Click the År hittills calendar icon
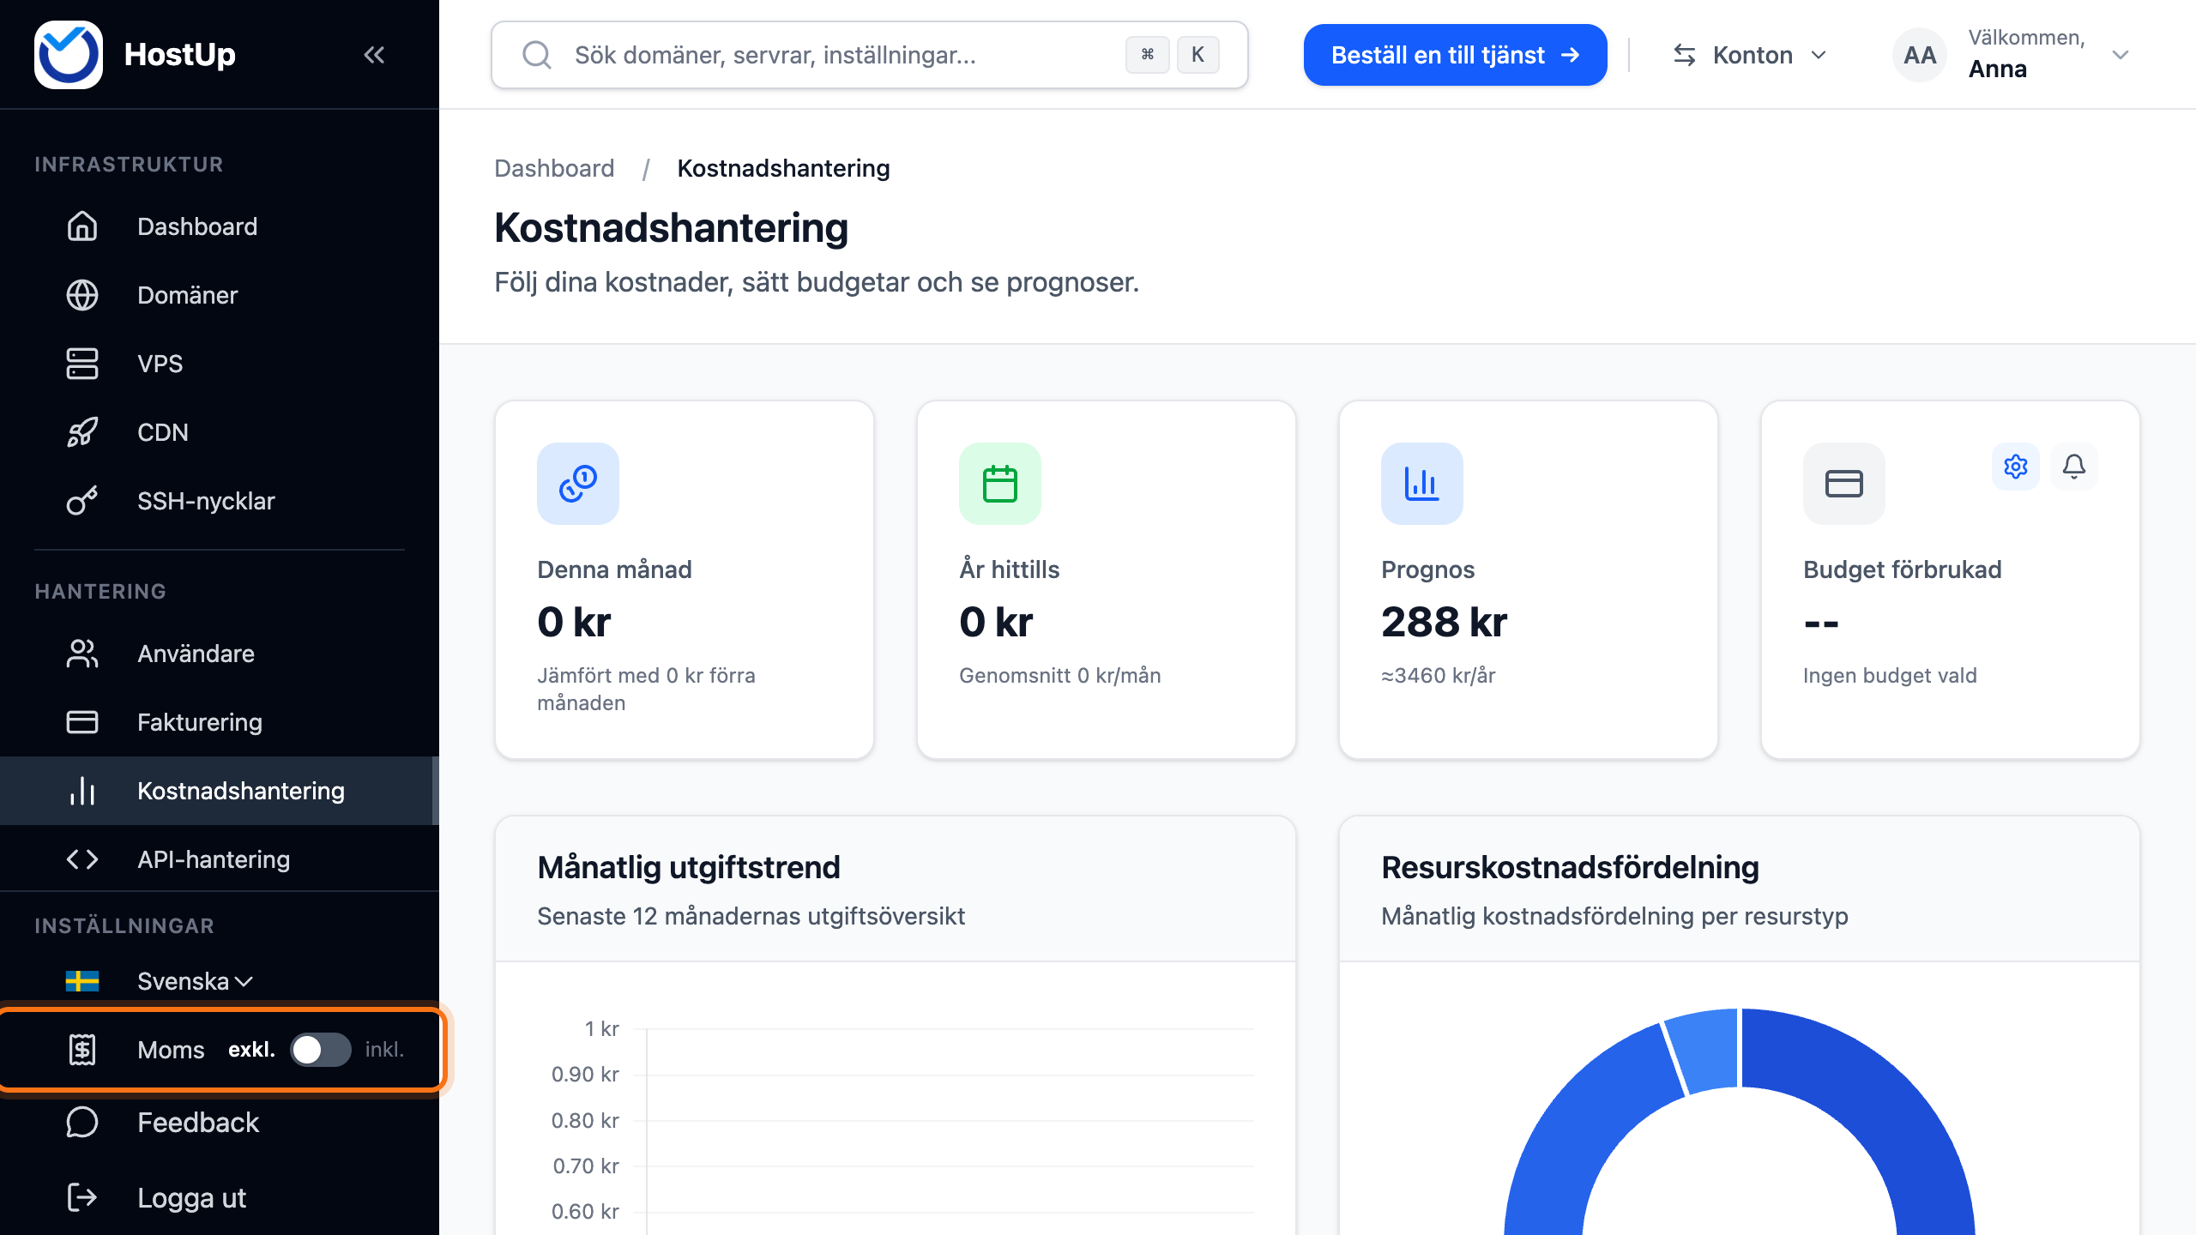This screenshot has height=1235, width=2196. point(1000,484)
